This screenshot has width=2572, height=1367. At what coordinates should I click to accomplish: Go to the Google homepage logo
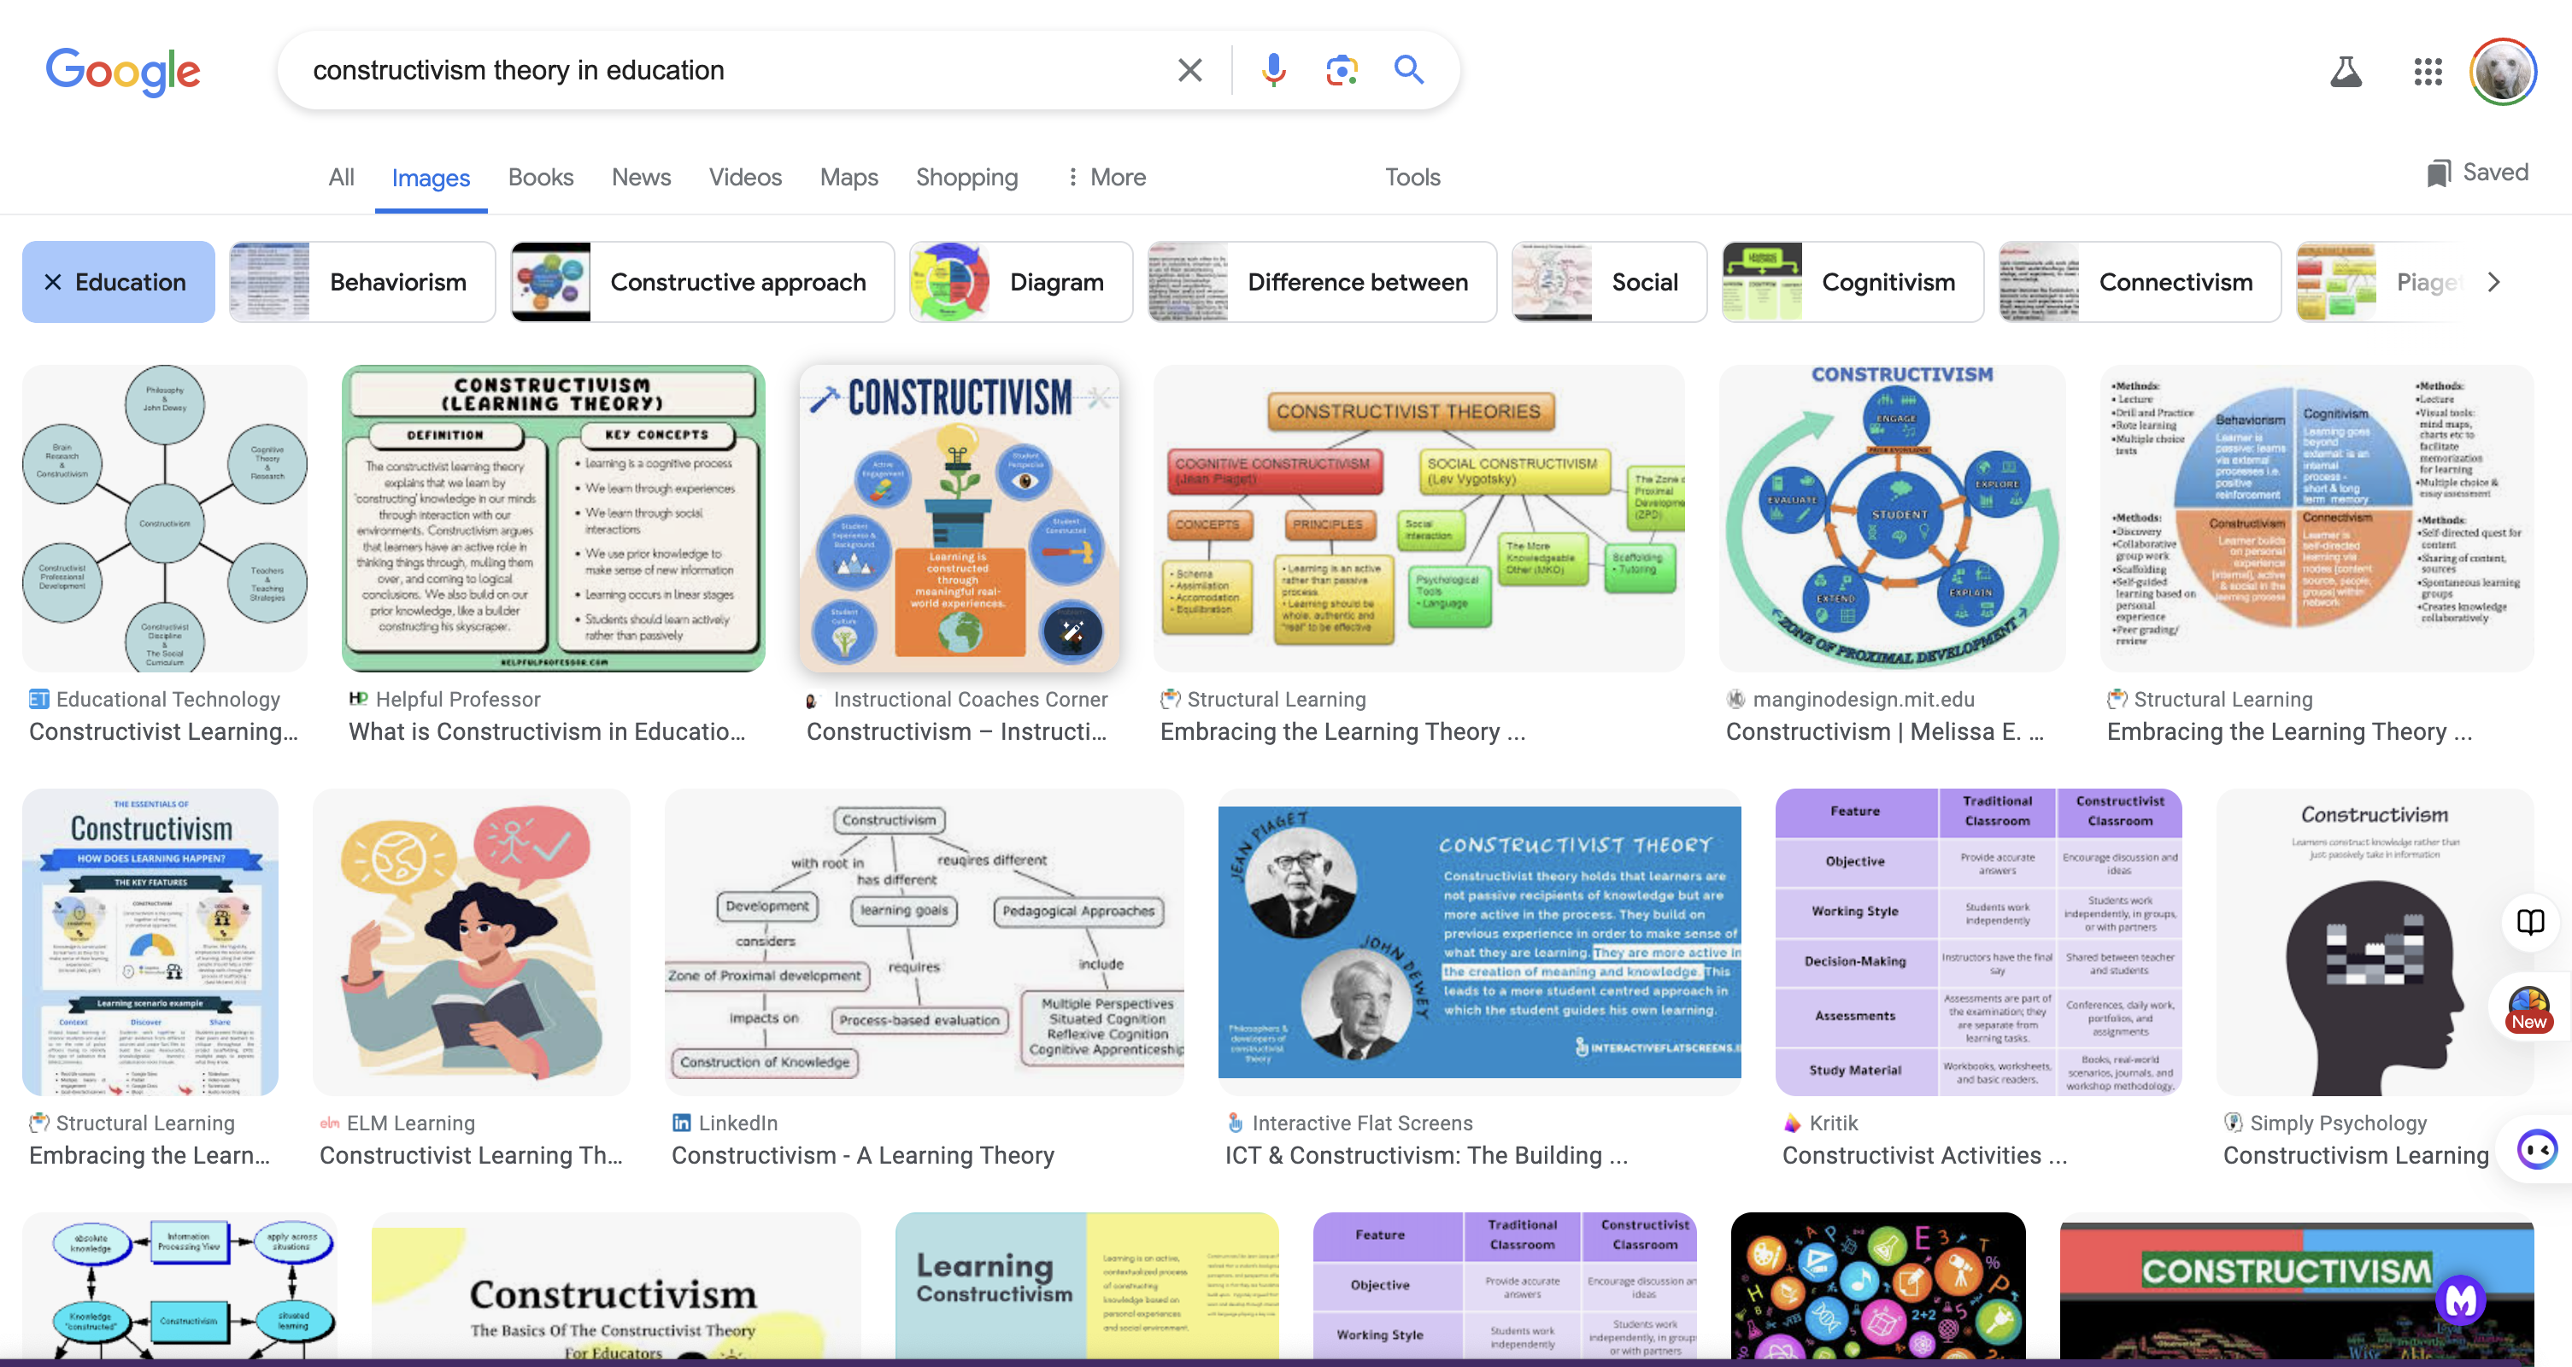point(123,72)
